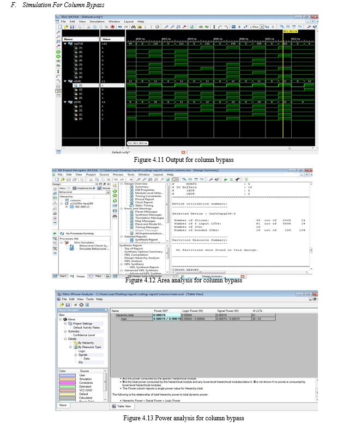Screen dimensions: 349x429
Task: Click the Constraints magenta color swatch
Action: click(x=67, y=383)
